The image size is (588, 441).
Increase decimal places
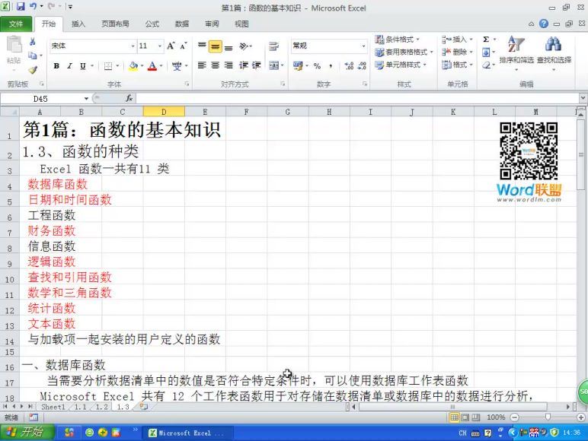349,66
